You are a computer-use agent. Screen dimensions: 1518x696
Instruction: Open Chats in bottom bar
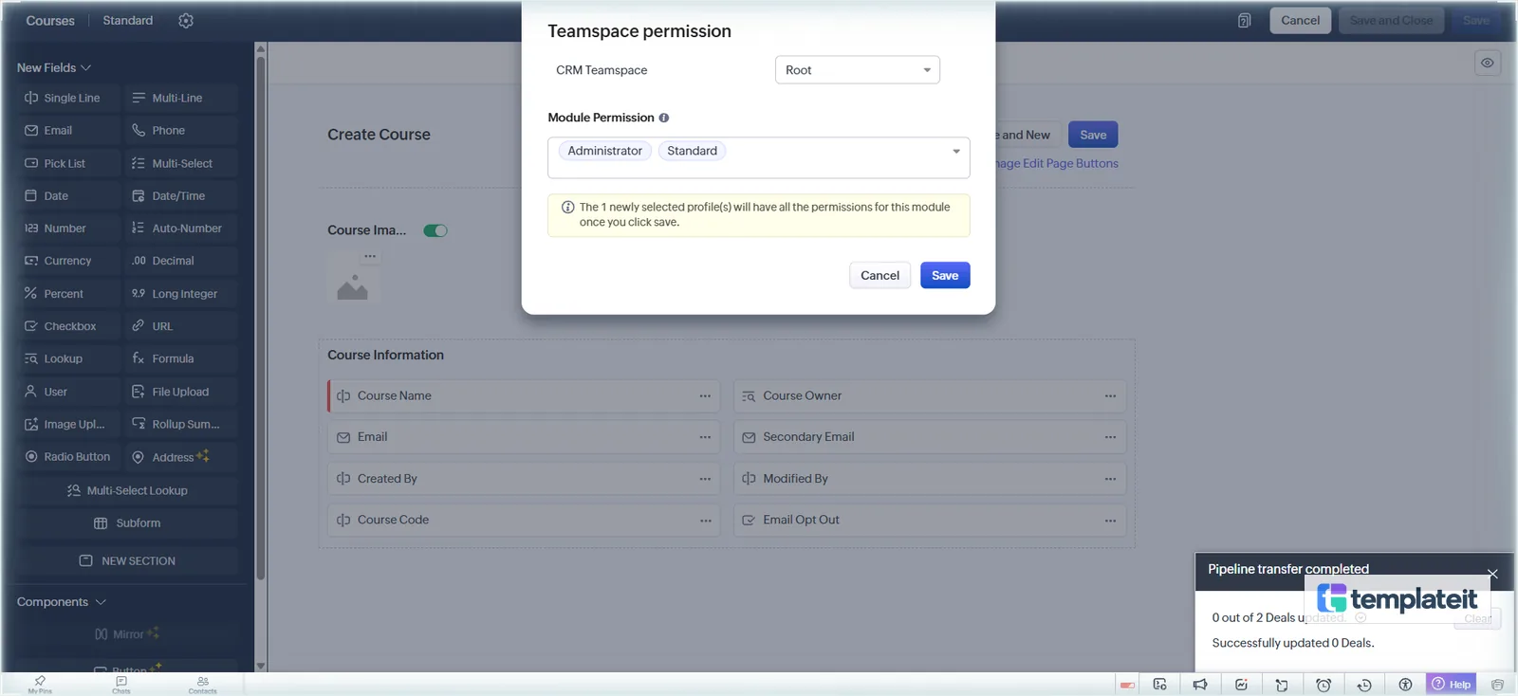point(121,685)
